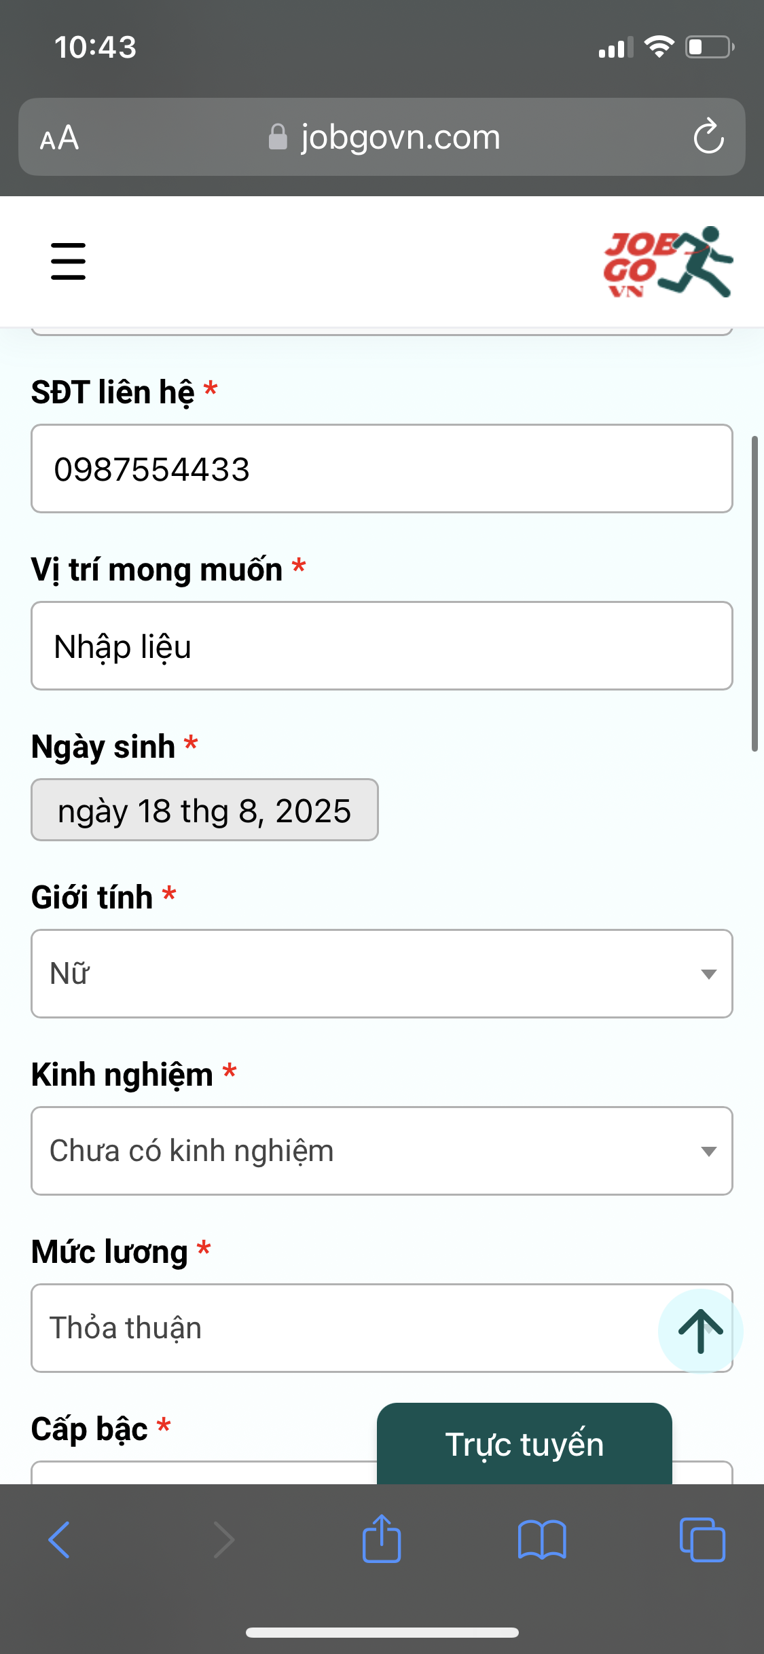Expand the Giới tính dropdown
Screen dimensions: 764x1654
coord(382,974)
